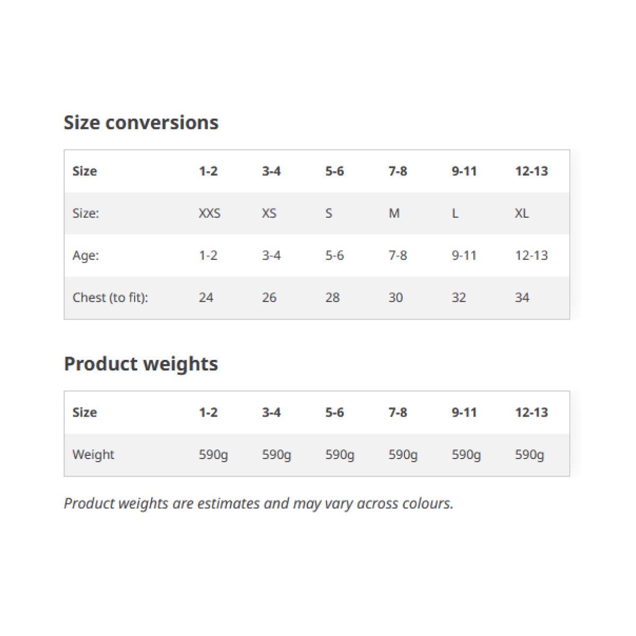Select chest value 24
This screenshot has height=636, width=636.
tap(206, 297)
